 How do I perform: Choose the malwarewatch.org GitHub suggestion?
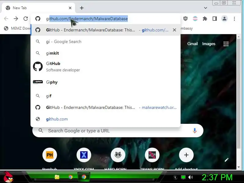click(106, 107)
